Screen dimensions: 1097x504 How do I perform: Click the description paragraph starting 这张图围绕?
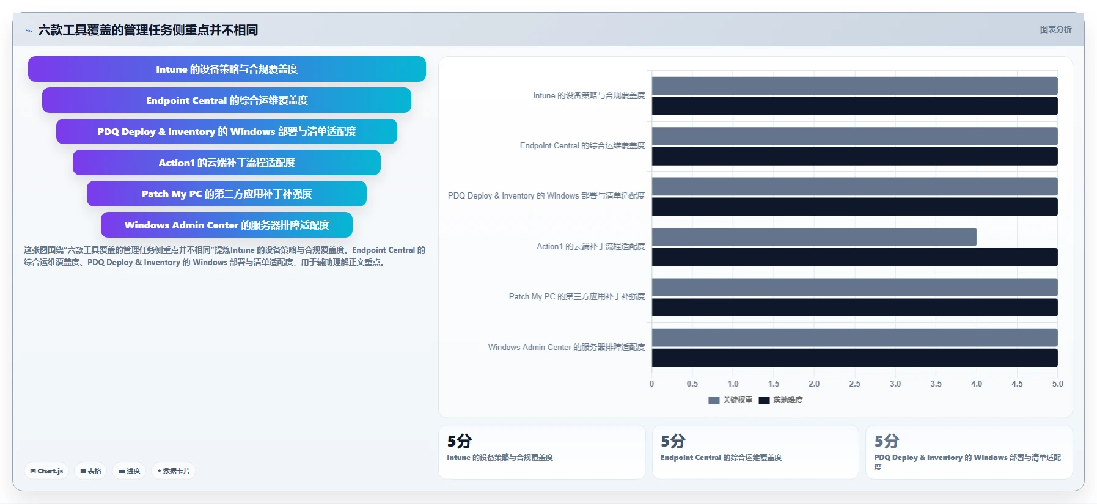point(224,256)
